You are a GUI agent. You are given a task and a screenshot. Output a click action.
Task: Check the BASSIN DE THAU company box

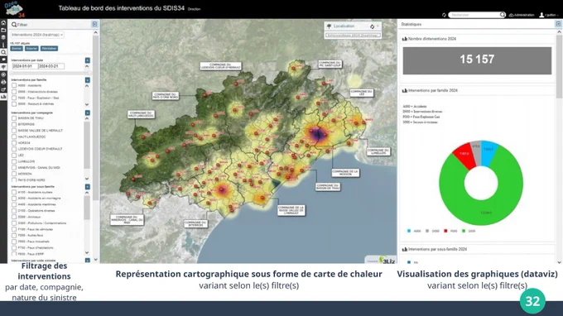[x=14, y=118]
